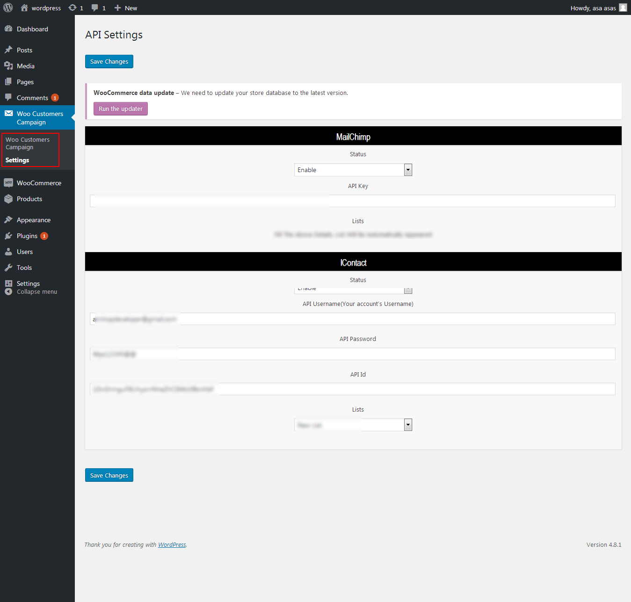Click the top Save Changes button
Image resolution: width=631 pixels, height=602 pixels.
tap(109, 61)
